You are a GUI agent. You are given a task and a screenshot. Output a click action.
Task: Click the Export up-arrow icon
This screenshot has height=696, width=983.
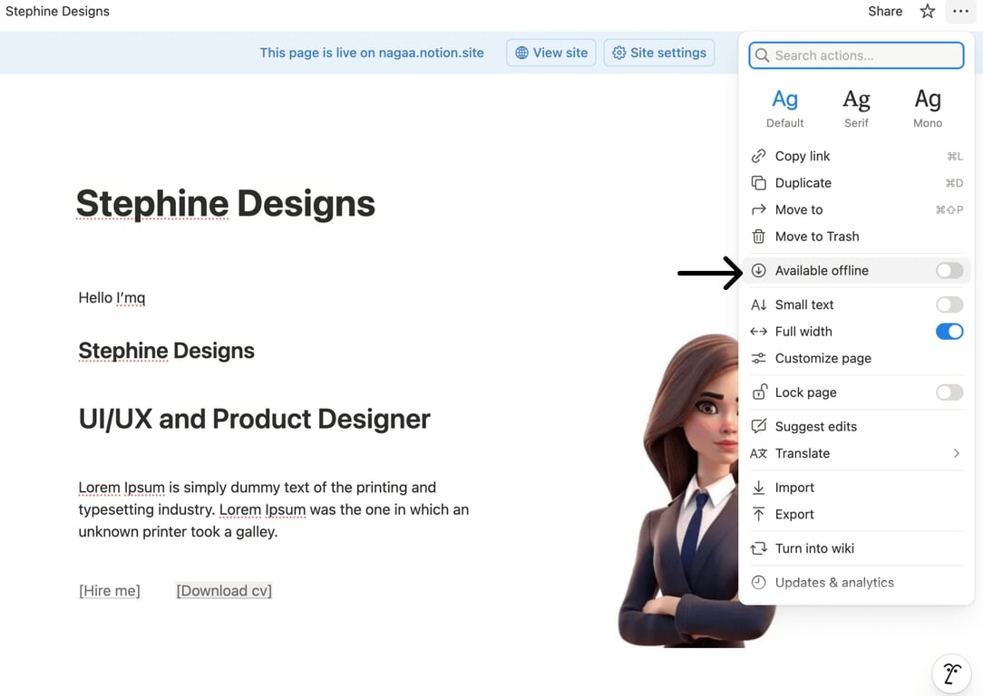759,514
